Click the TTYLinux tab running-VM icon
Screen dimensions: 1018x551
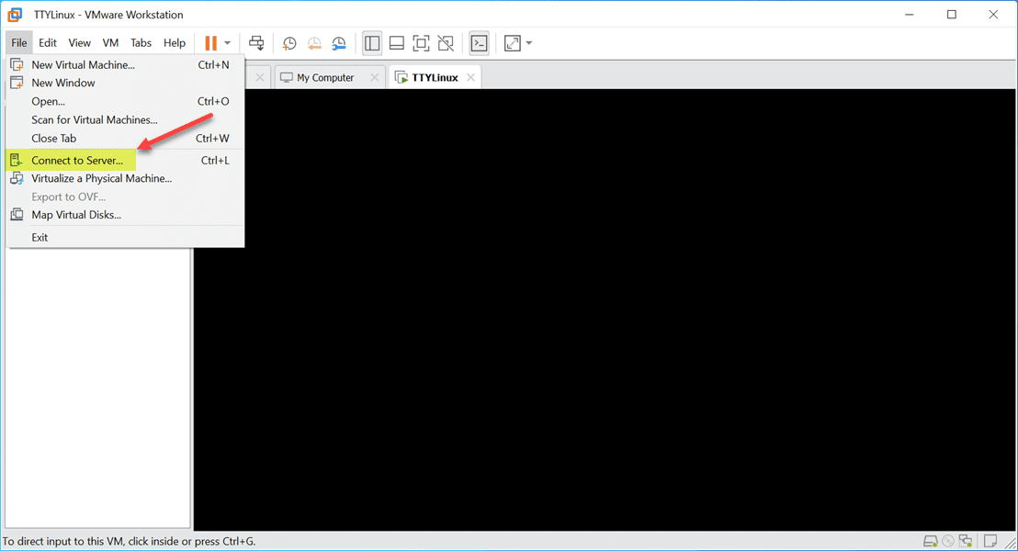coord(402,78)
